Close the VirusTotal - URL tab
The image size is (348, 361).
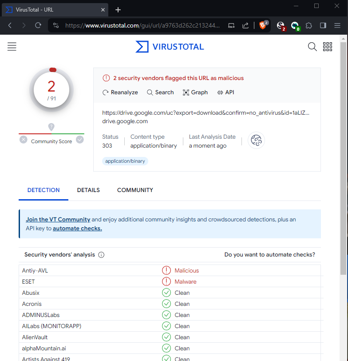point(103,10)
